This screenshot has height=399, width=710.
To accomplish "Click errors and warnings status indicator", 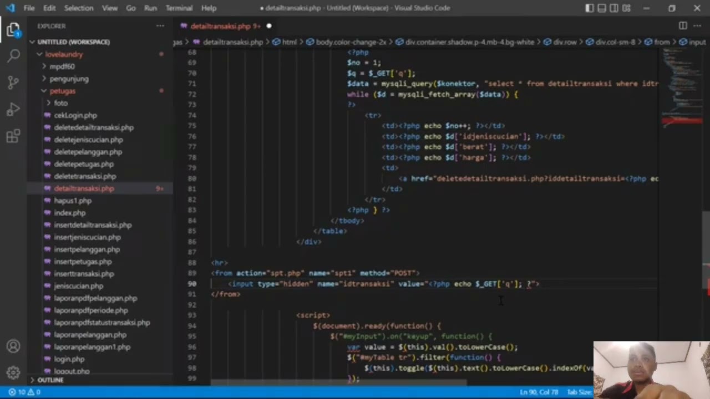I will pos(24,392).
